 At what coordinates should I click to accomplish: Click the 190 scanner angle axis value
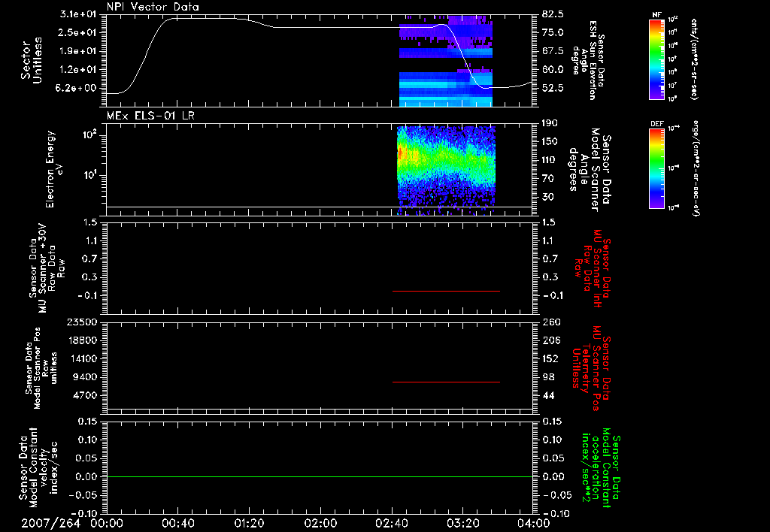tap(550, 123)
